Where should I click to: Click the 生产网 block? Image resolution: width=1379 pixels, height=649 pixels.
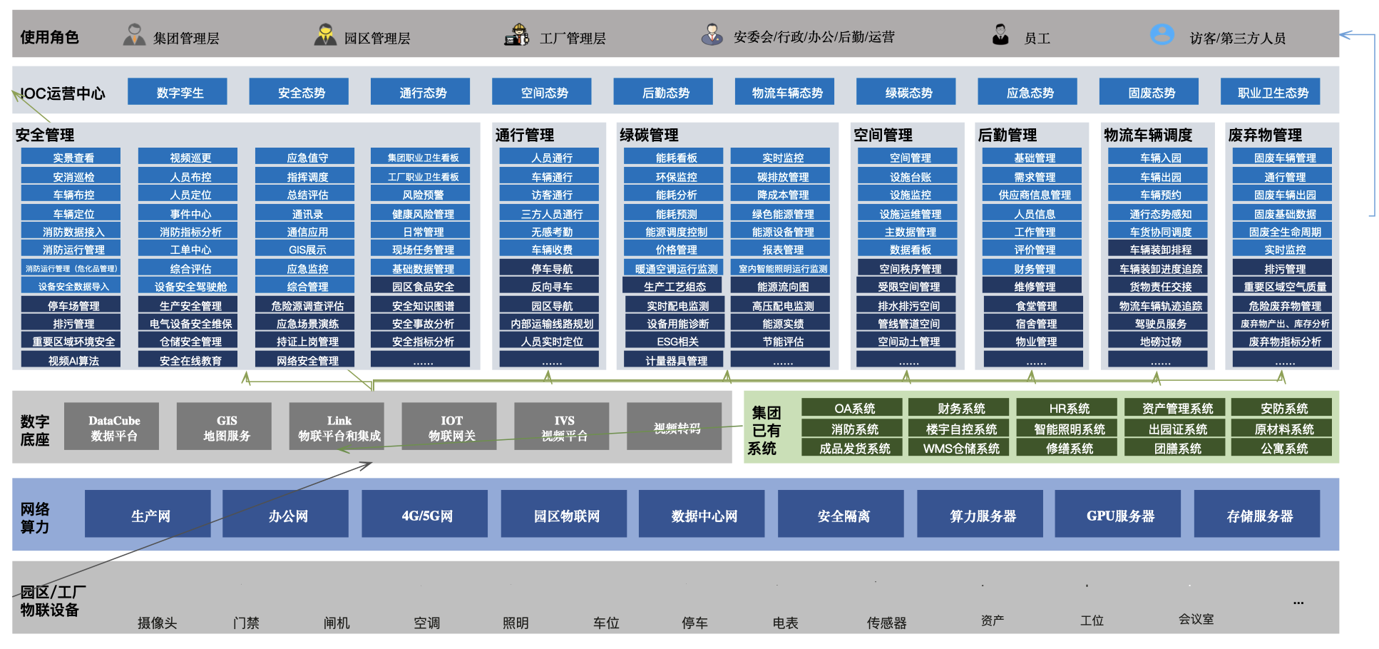click(x=148, y=513)
